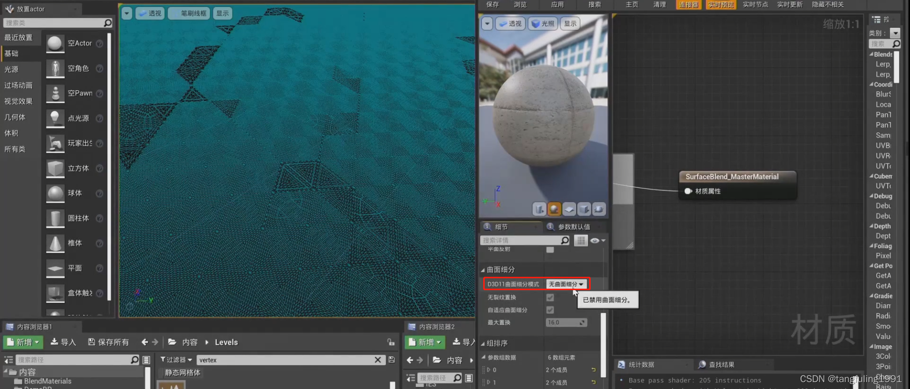Select the Player Start (玩家出生) icon
Image resolution: width=910 pixels, height=389 pixels.
55,143
